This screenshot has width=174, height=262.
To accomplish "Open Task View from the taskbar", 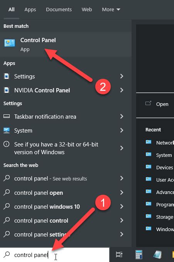I will tap(119, 255).
